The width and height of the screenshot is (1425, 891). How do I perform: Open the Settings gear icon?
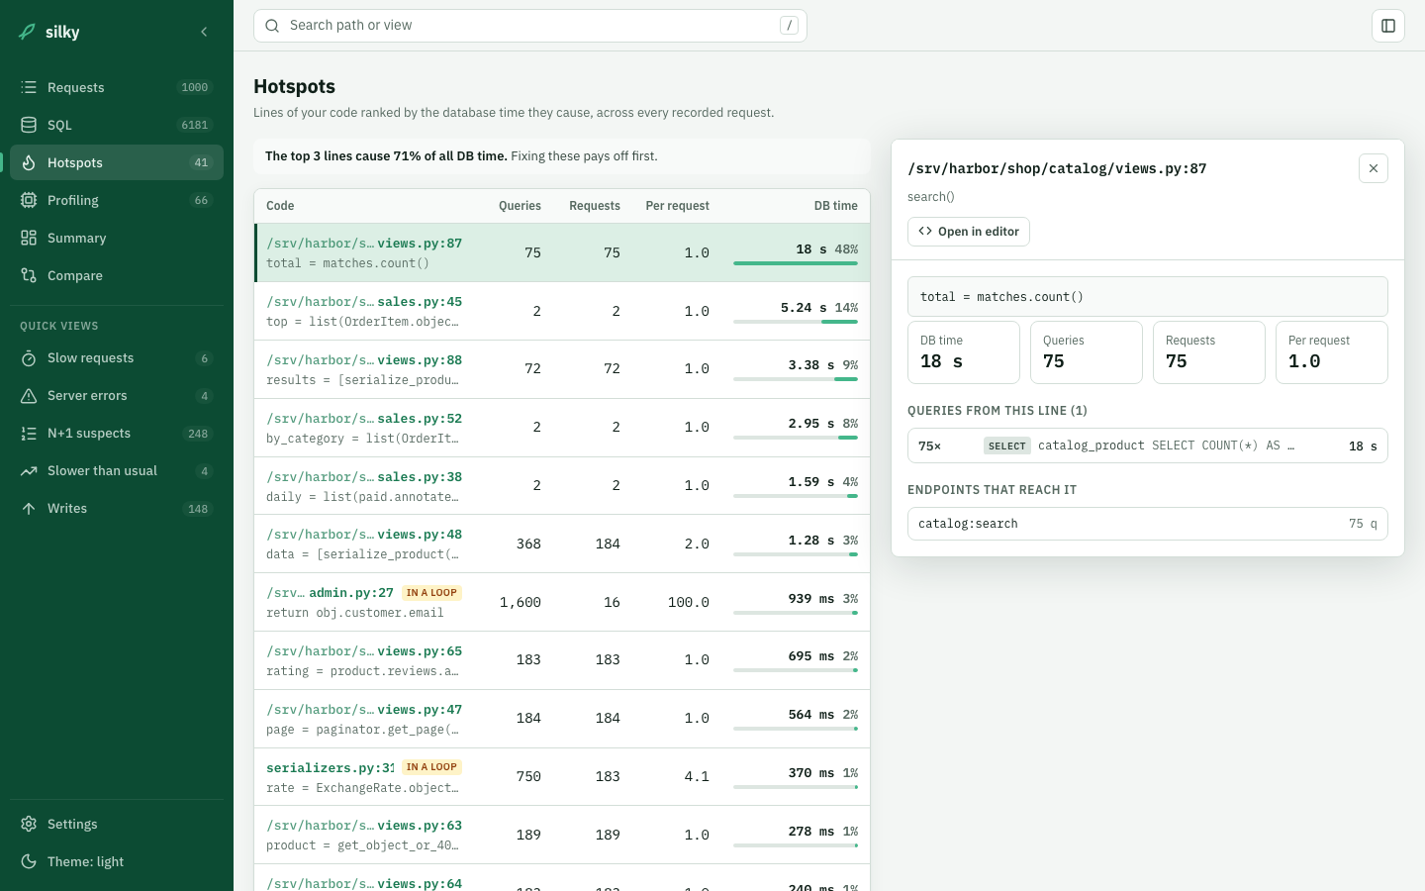point(29,824)
